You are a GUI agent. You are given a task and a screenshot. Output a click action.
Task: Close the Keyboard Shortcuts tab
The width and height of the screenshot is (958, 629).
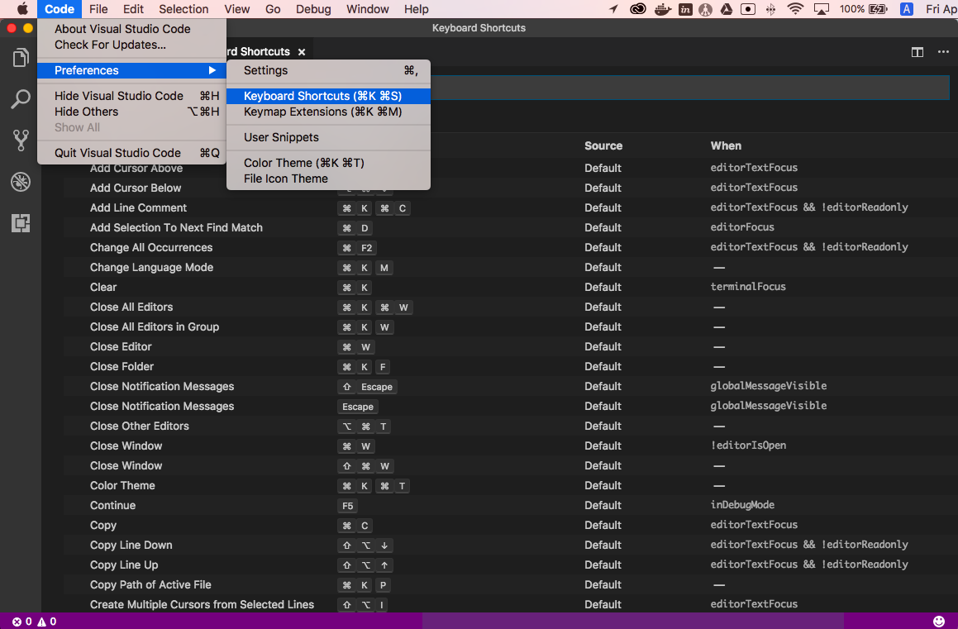tap(301, 52)
